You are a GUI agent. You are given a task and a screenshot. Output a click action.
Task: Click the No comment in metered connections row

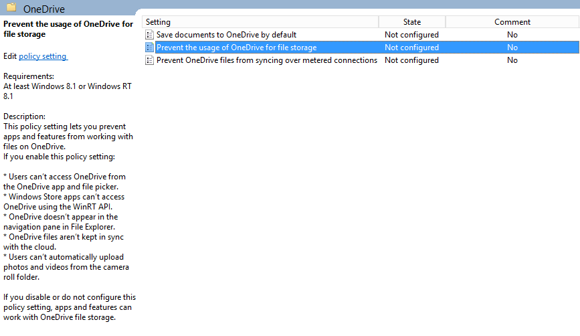512,60
